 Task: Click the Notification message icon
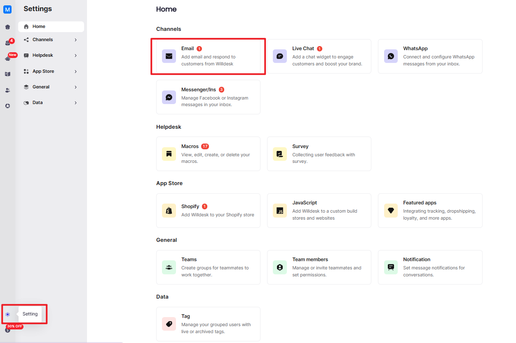tap(391, 267)
